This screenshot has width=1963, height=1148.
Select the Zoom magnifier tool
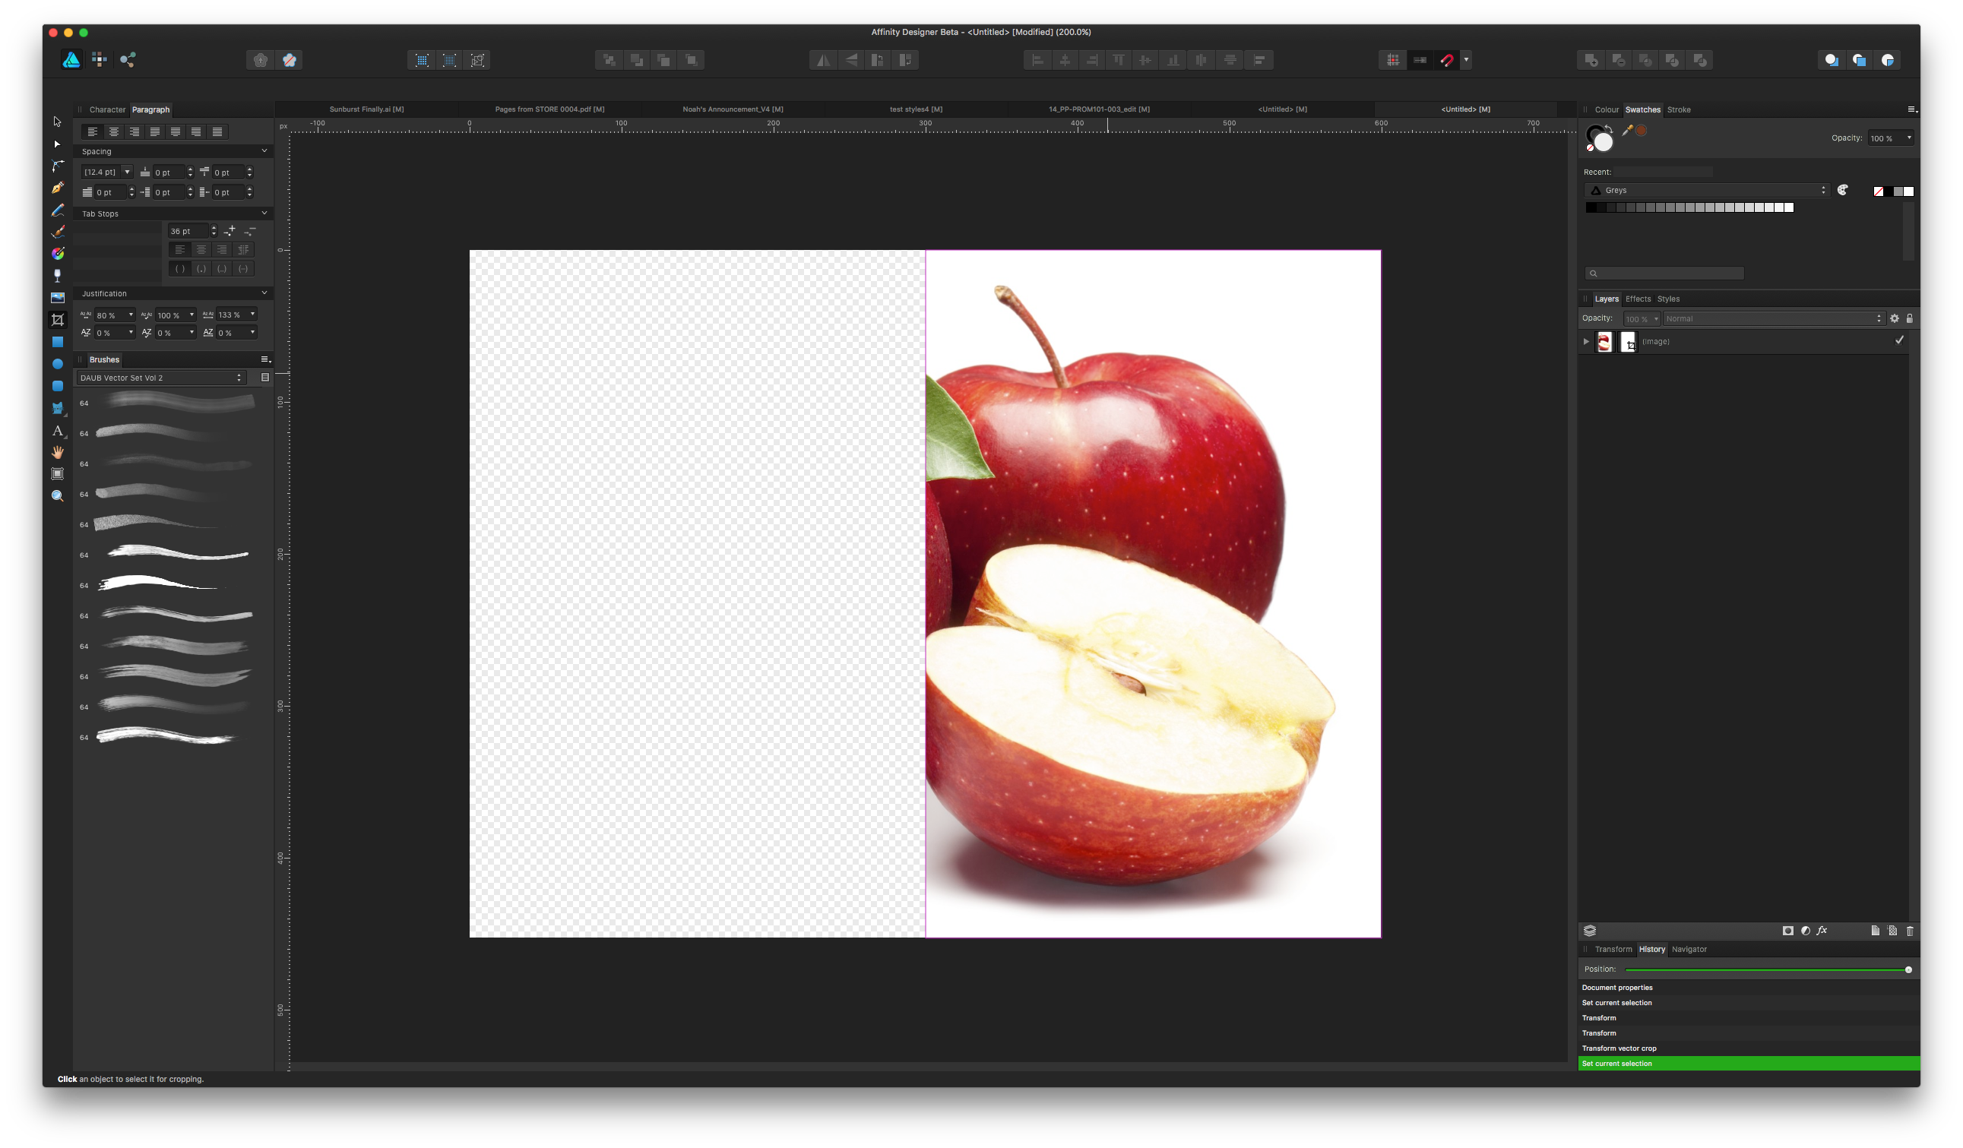[57, 496]
